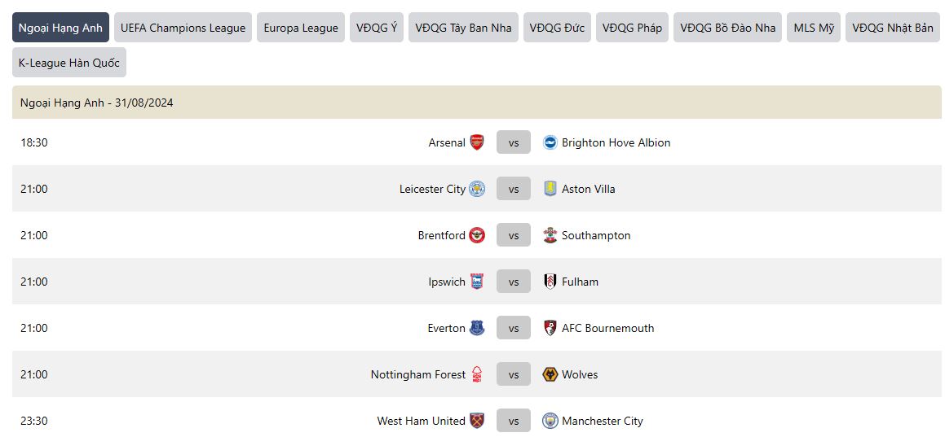Click vs button for Arsenal match
945x437 pixels.
pyautogui.click(x=514, y=142)
